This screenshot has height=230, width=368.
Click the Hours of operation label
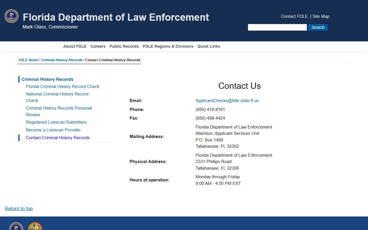[149, 180]
